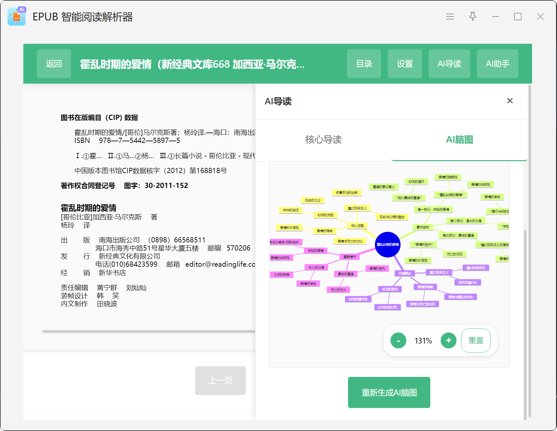Toggle the AI导读 panel from the toolbar

tap(449, 64)
